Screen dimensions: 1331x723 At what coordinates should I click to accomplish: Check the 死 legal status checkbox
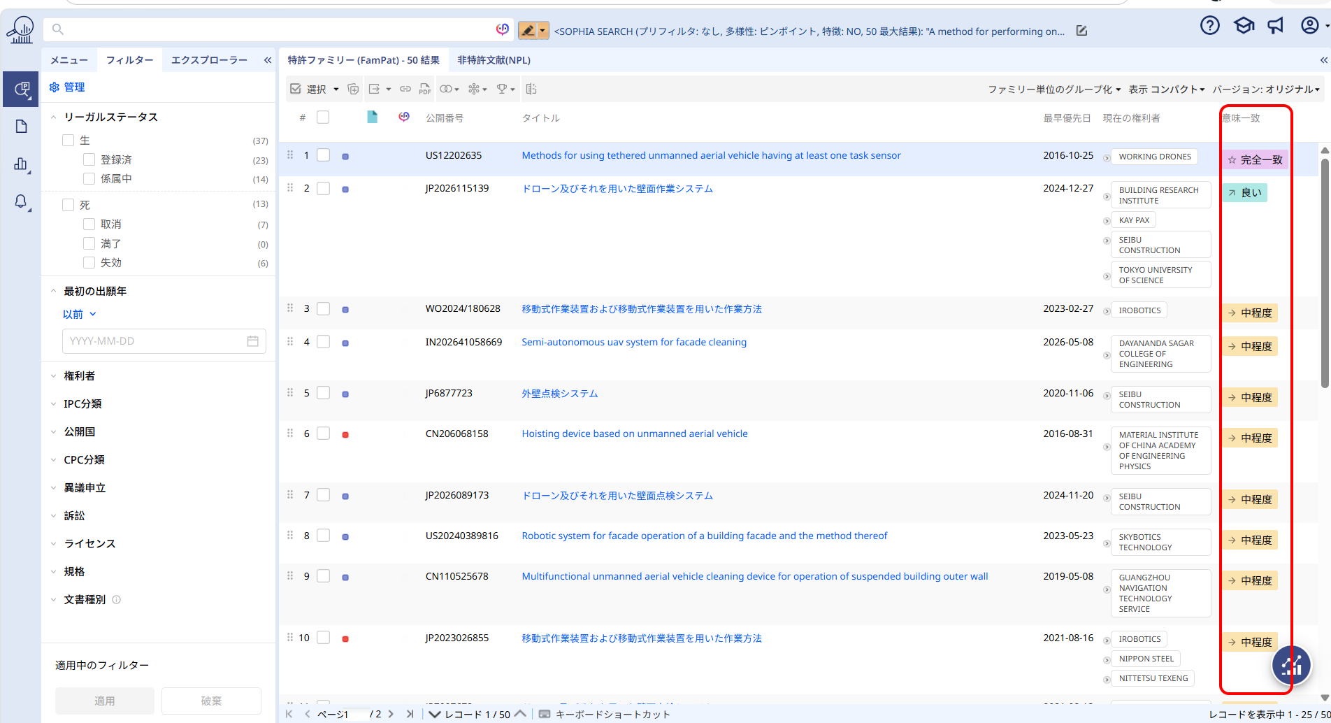pos(68,205)
